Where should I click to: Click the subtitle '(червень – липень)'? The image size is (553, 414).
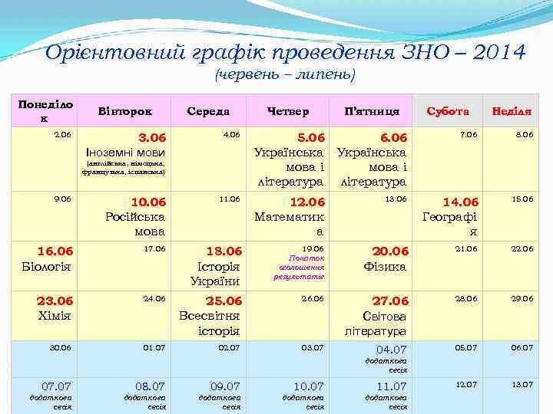pos(285,74)
